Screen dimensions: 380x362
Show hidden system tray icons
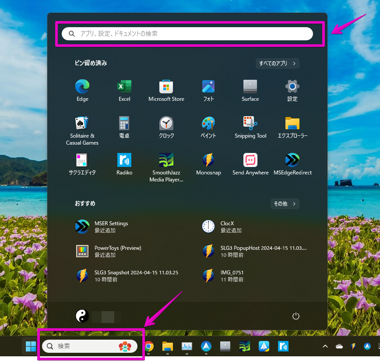[325, 346]
